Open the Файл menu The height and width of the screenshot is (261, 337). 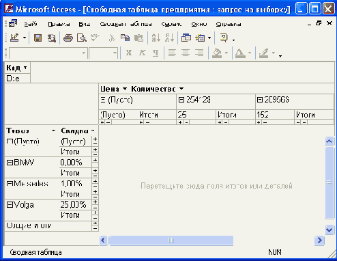pos(31,24)
